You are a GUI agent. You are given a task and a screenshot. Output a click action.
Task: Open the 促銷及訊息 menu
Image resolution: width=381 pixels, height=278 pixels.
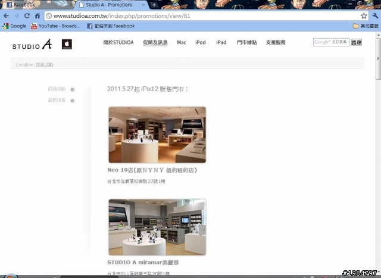pos(155,42)
